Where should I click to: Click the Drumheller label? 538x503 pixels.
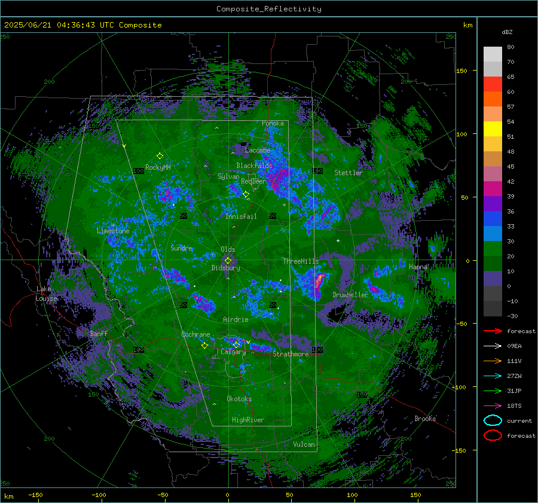click(350, 295)
